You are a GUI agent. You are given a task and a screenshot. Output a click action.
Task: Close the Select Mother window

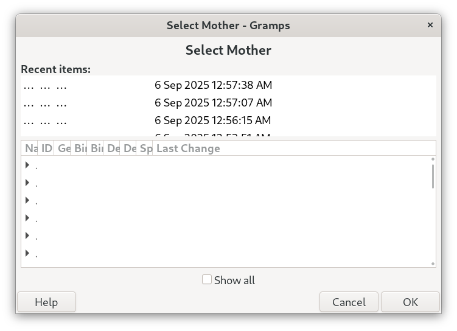pyautogui.click(x=430, y=25)
